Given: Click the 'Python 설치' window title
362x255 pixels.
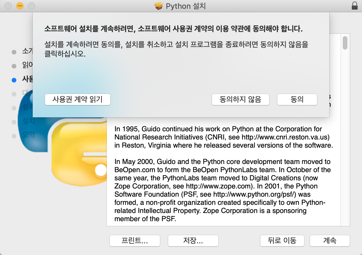Looking at the screenshot, I should tap(186, 6).
